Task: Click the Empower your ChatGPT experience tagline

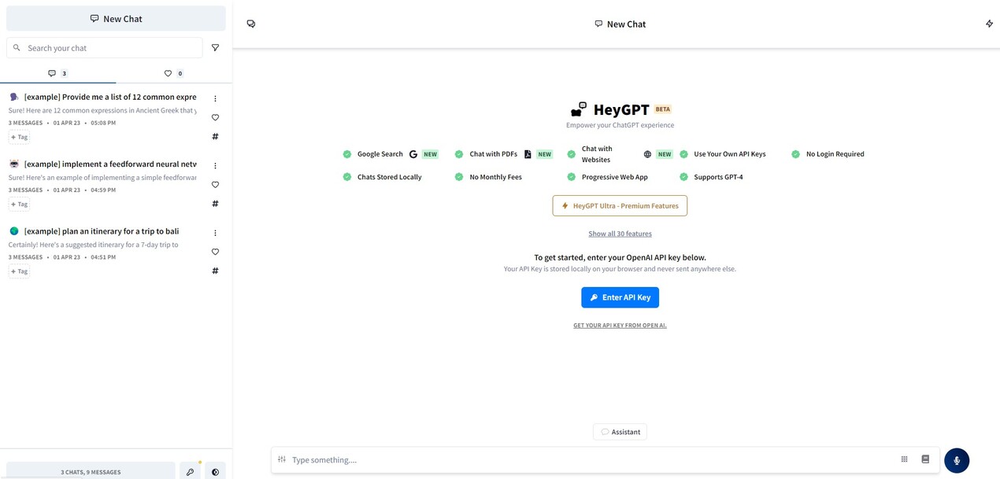Action: pyautogui.click(x=620, y=125)
